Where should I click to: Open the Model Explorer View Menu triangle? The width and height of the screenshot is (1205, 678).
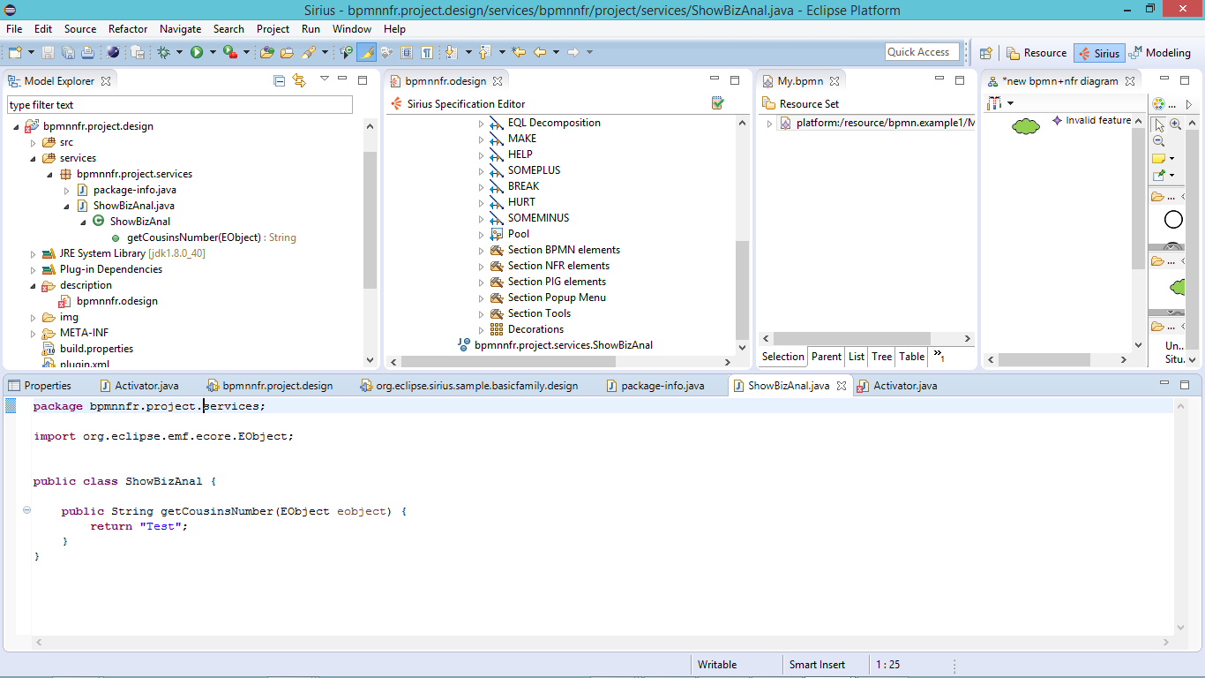pyautogui.click(x=324, y=79)
